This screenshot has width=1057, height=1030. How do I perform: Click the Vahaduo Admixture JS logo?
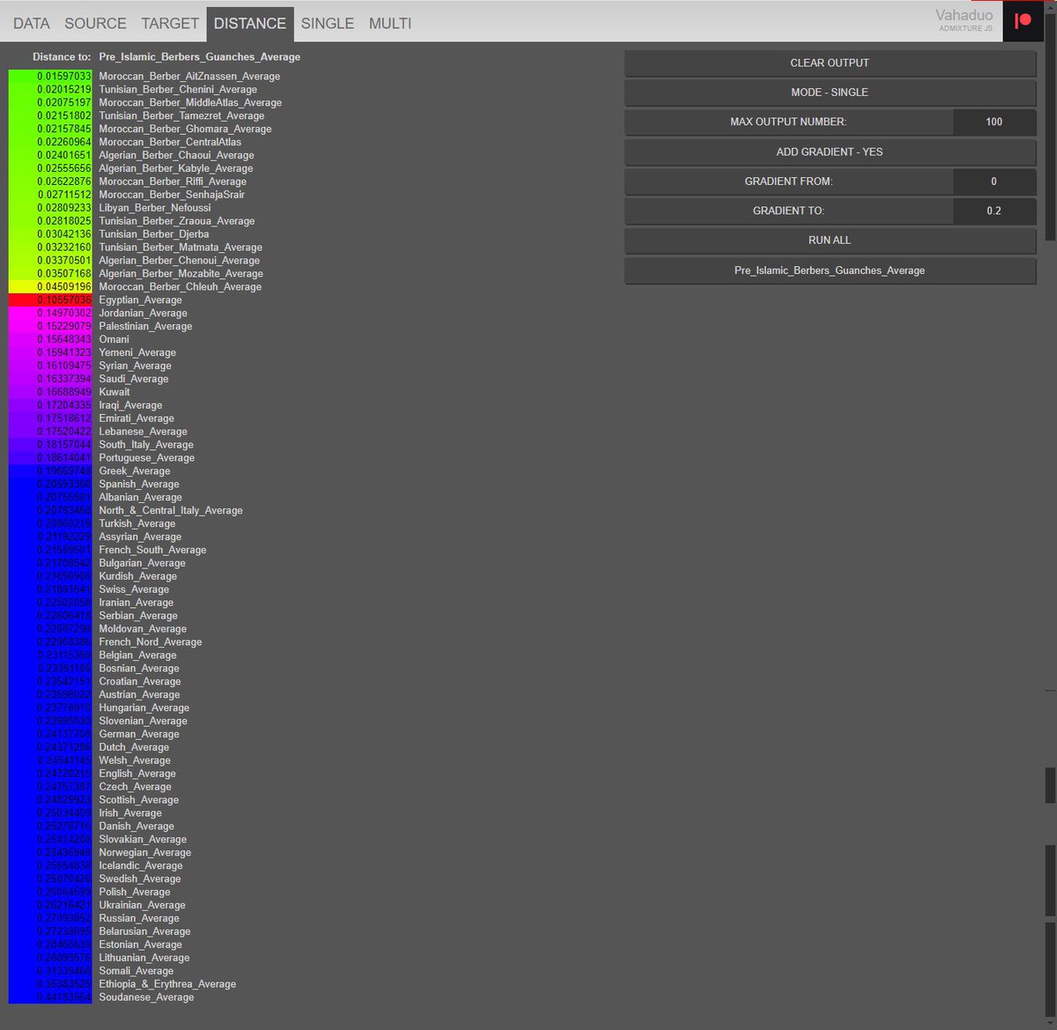click(x=964, y=20)
